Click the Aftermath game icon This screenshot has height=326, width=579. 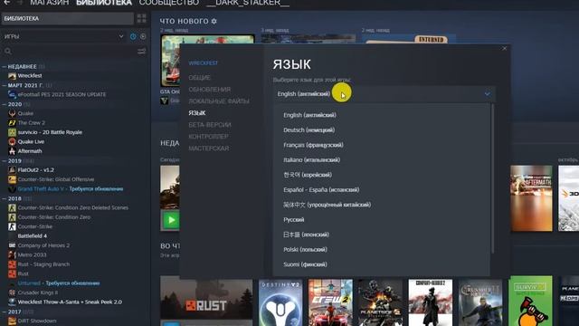[x=12, y=151]
